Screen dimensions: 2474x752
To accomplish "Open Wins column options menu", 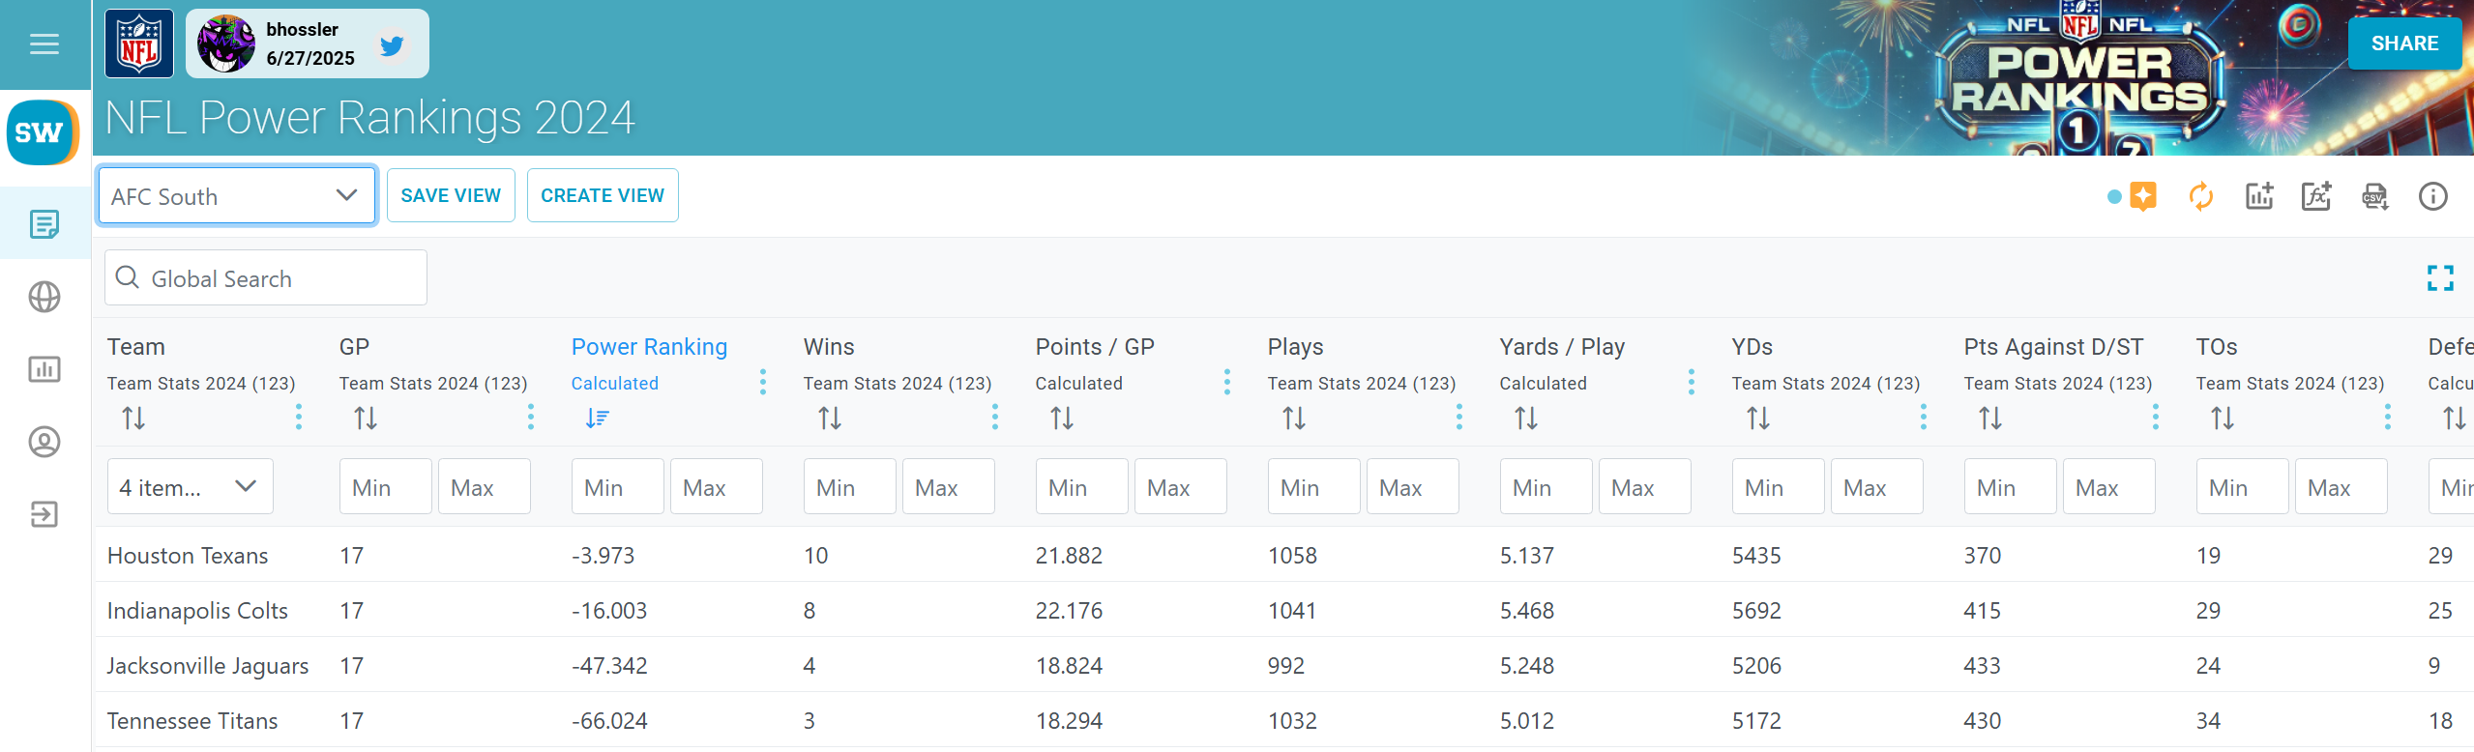I will click(x=995, y=417).
